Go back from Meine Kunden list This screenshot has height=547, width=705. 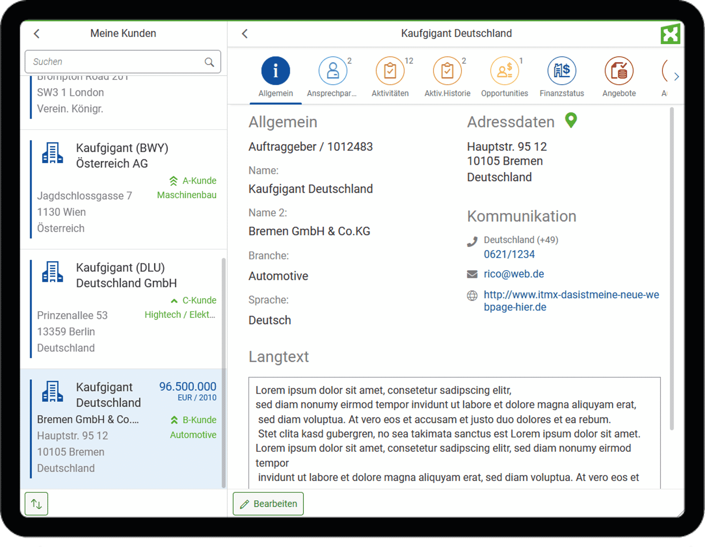click(x=37, y=34)
